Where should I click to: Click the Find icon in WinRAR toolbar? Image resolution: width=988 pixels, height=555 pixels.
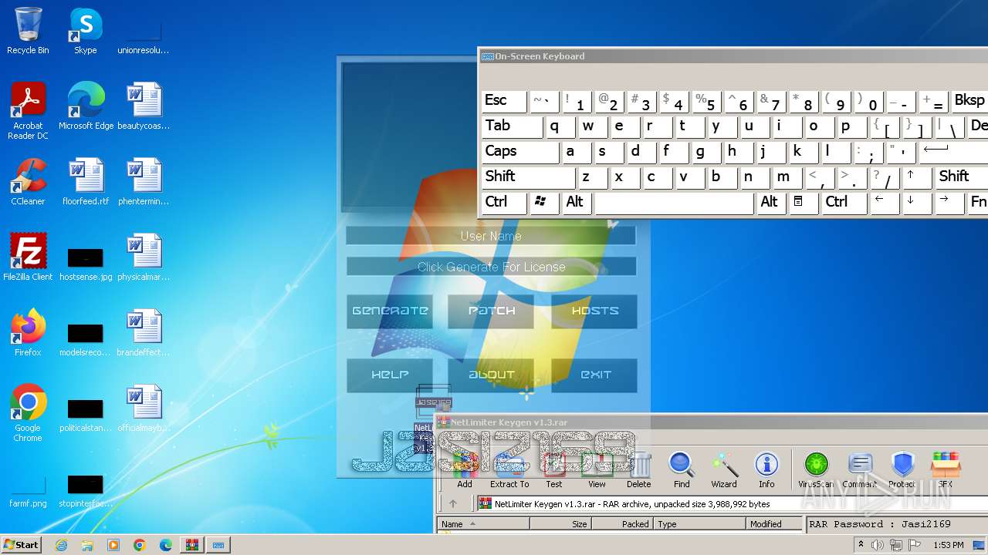pyautogui.click(x=682, y=469)
